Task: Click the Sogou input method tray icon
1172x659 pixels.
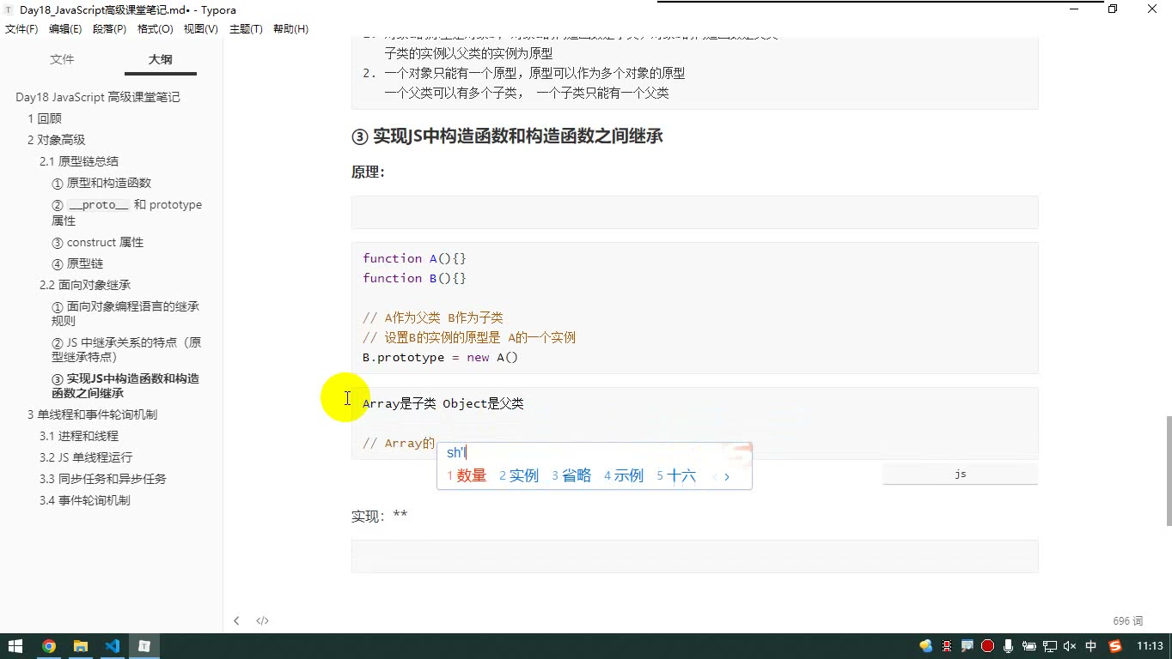Action: pos(1115,646)
